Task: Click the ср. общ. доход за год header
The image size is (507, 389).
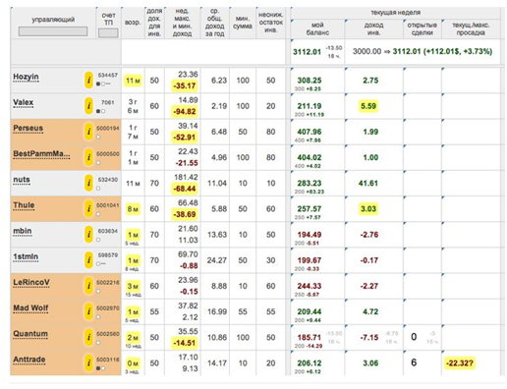Action: pos(214,23)
